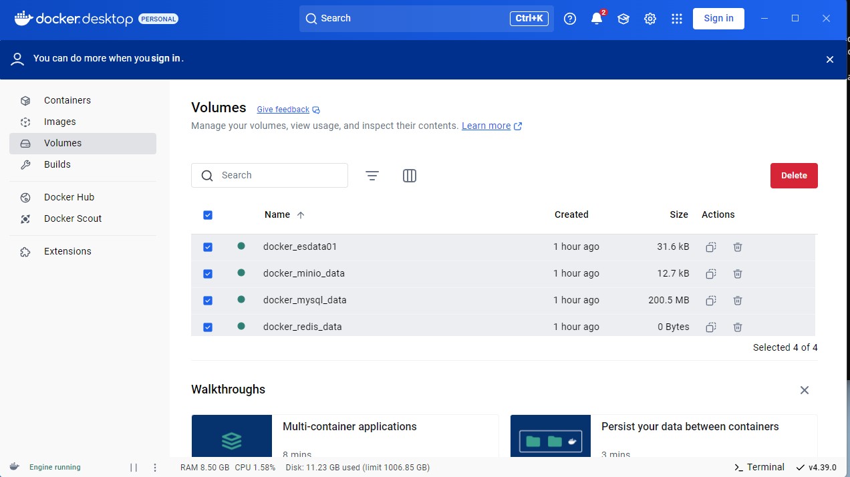
Task: Open the Learning center graduation cap icon
Action: (623, 19)
